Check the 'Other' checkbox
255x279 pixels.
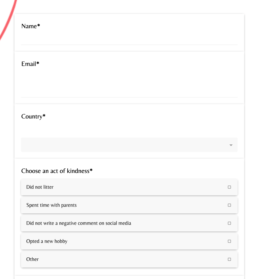229,259
